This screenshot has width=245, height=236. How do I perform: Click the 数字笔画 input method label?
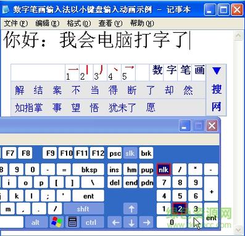[x=178, y=70]
